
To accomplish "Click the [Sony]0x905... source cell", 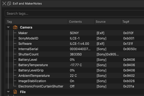I will click(107, 54).
